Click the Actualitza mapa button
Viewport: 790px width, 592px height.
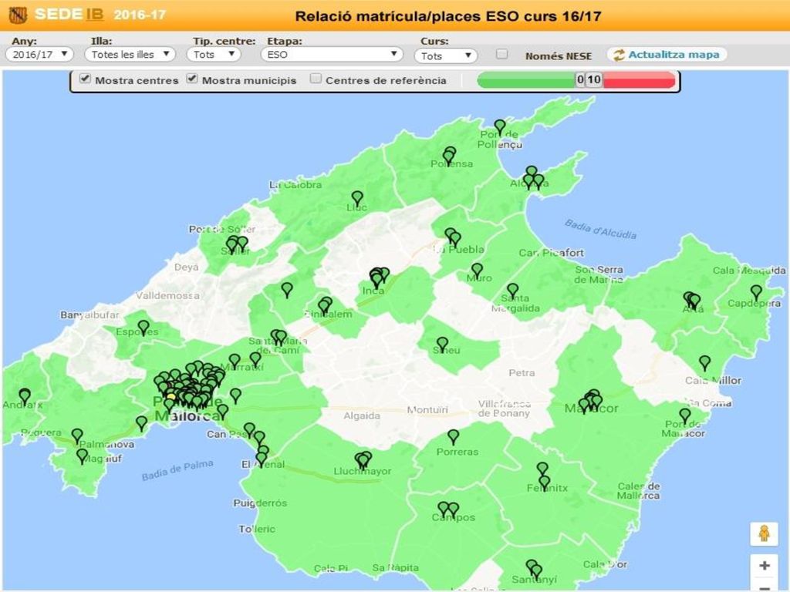tap(667, 55)
